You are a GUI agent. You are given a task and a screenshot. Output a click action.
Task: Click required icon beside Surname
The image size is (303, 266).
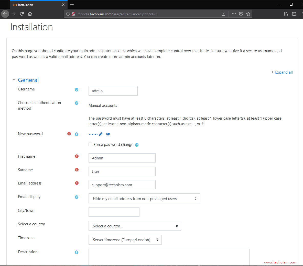(x=77, y=170)
